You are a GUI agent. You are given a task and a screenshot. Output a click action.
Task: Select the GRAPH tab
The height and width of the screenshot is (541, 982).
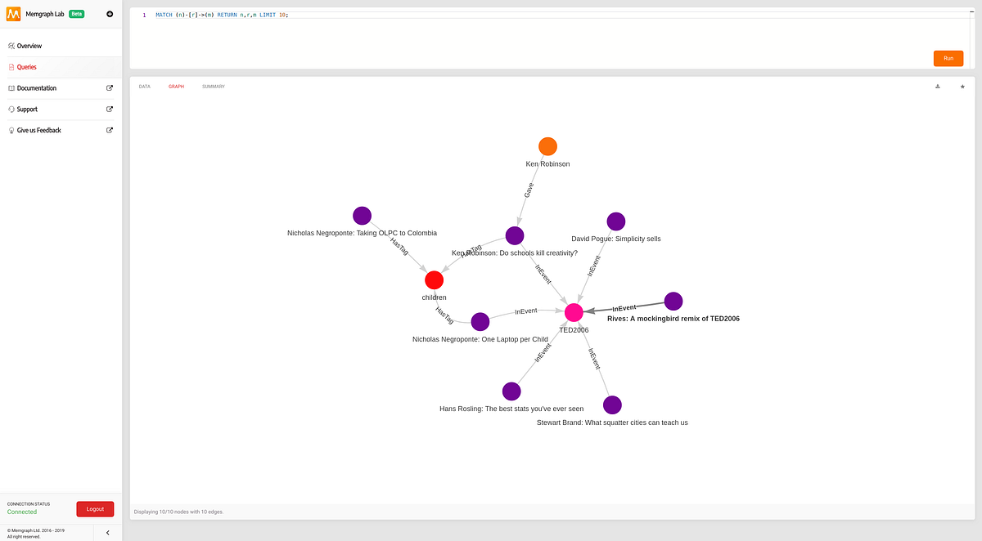(176, 86)
